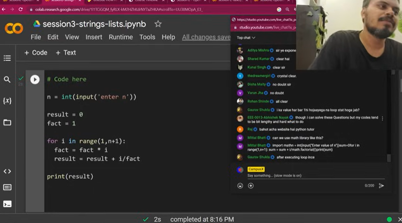Click the 'result = result + i/fact' line
The height and width of the screenshot is (223, 402).
click(x=97, y=159)
